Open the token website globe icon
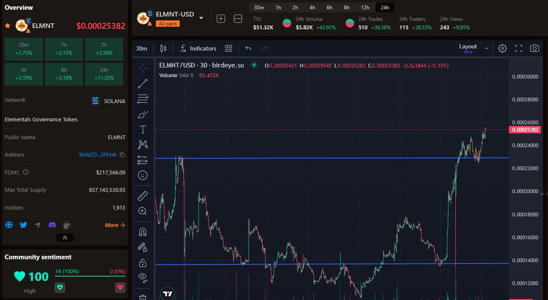Screen dimensions: 548x300 [x=9, y=225]
